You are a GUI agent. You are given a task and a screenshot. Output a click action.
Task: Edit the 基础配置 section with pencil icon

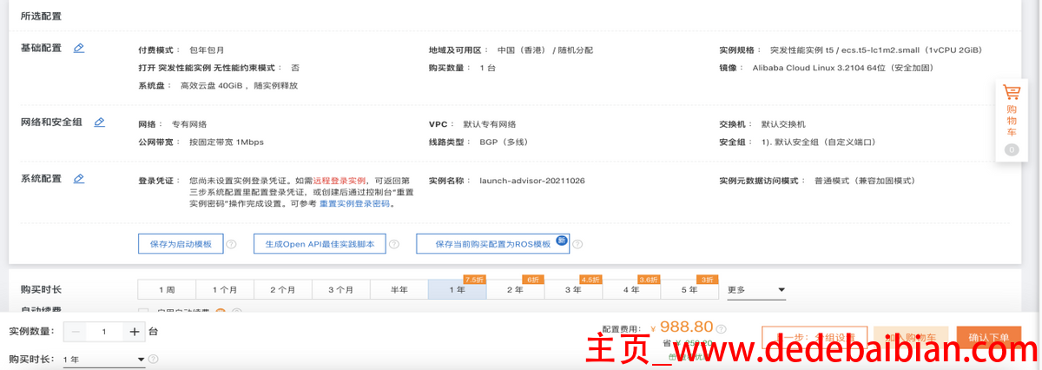pyautogui.click(x=79, y=49)
